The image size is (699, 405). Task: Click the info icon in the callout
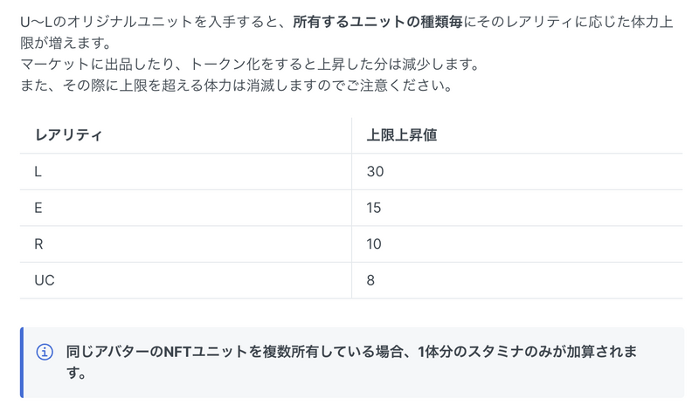45,352
